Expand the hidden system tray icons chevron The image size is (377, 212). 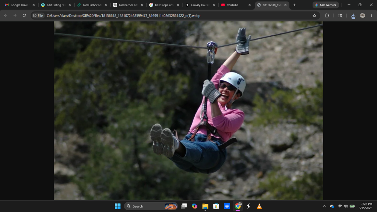(x=324, y=206)
